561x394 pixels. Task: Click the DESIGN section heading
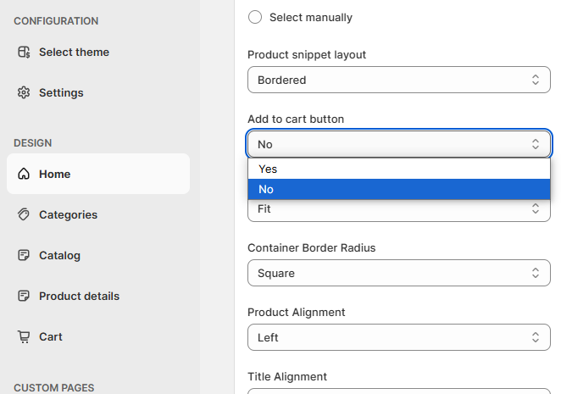[x=33, y=143]
